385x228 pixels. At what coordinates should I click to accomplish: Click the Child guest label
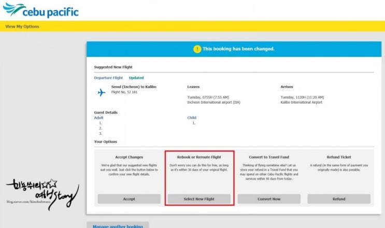[192, 118]
